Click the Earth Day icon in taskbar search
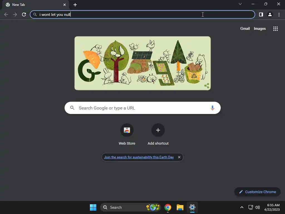The width and height of the screenshot is (285, 214). pos(153,207)
